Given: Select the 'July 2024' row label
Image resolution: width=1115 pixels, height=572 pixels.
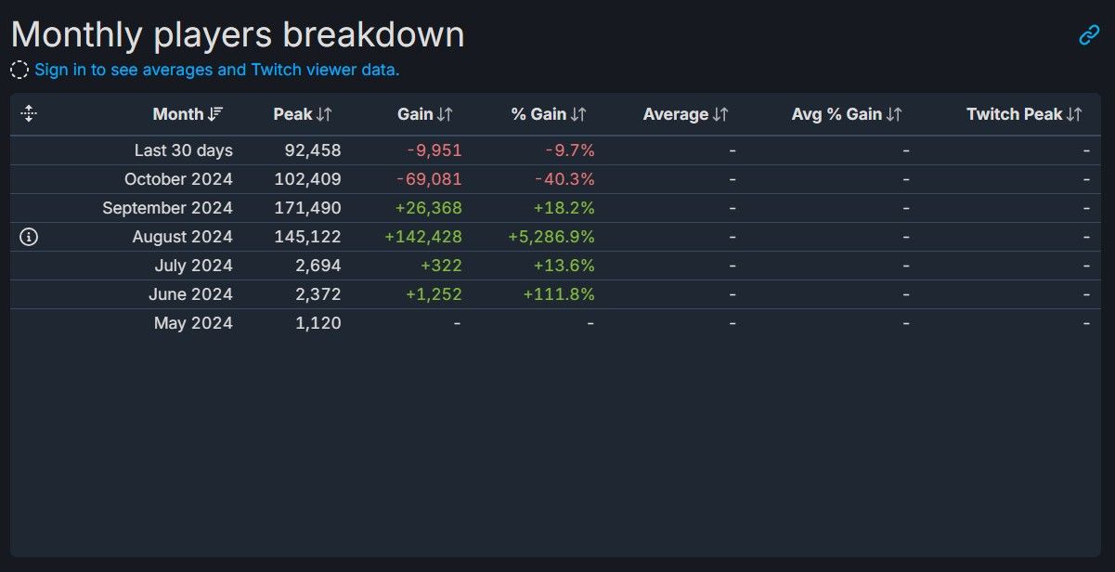Looking at the screenshot, I should click(x=194, y=266).
